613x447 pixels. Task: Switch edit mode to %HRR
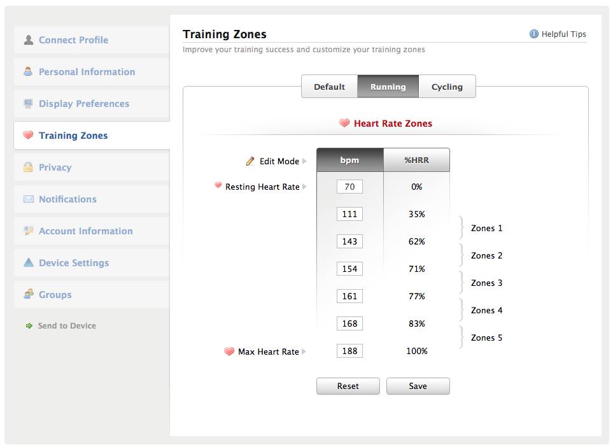417,160
